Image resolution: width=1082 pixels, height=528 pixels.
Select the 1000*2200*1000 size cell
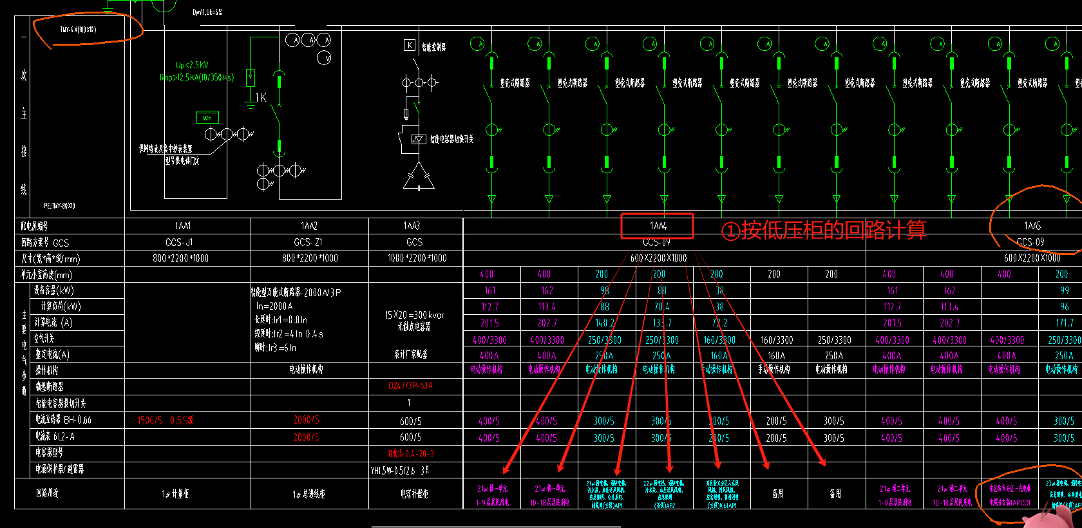tap(417, 258)
